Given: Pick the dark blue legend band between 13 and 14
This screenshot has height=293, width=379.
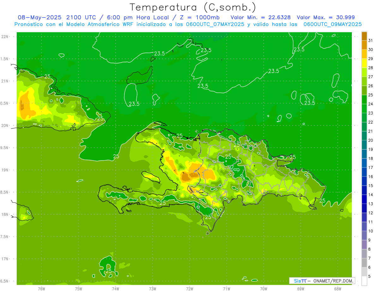Looking at the screenshot, I should click(x=364, y=199).
